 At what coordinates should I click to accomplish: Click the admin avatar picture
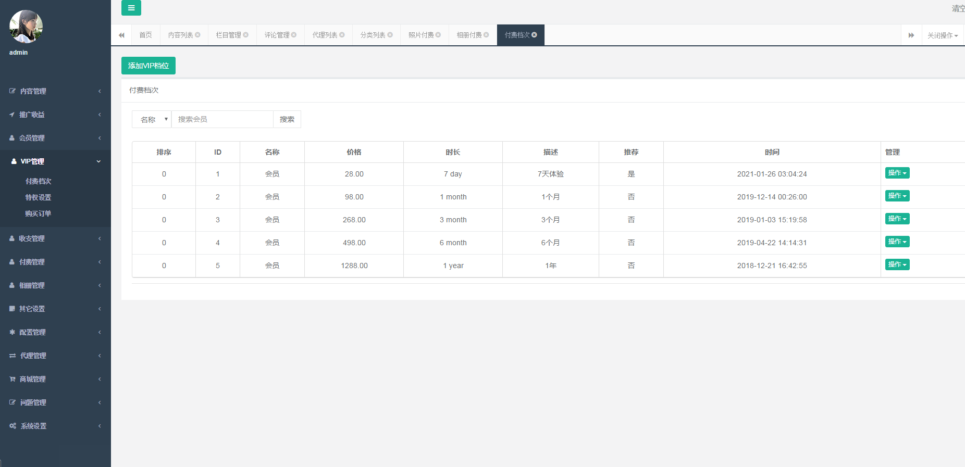pos(26,27)
